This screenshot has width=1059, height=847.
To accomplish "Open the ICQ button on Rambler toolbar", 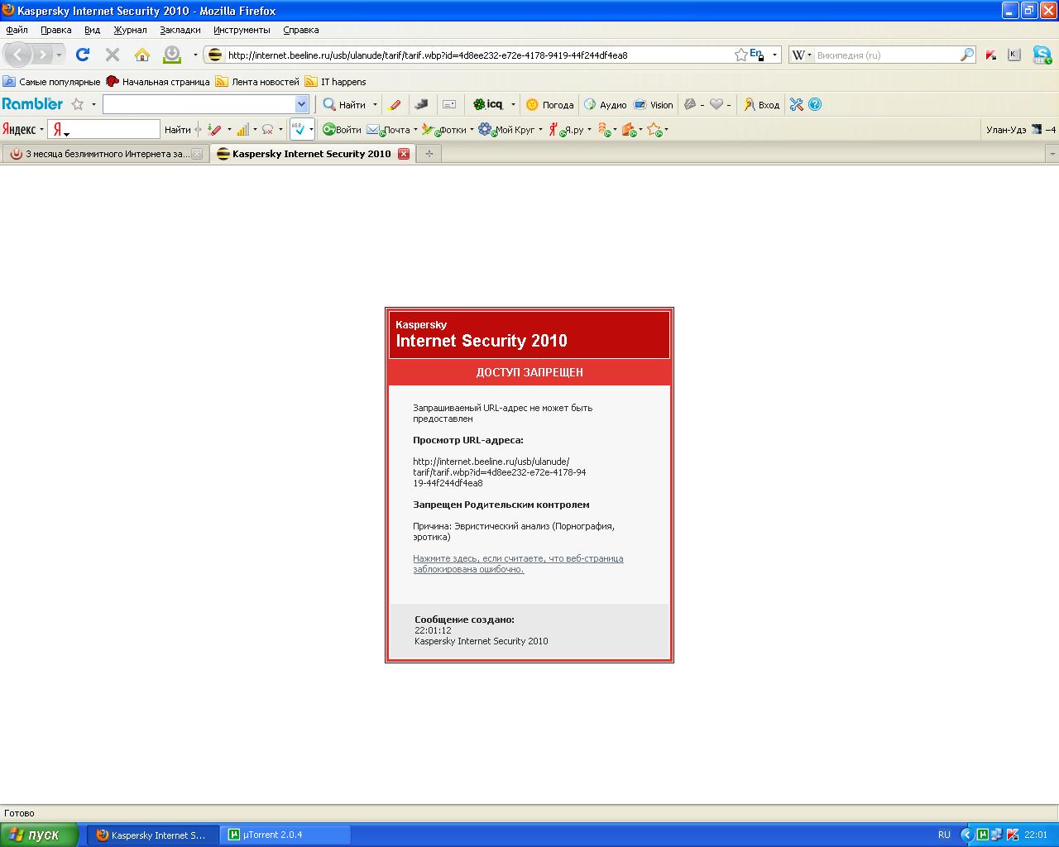I will tap(488, 104).
